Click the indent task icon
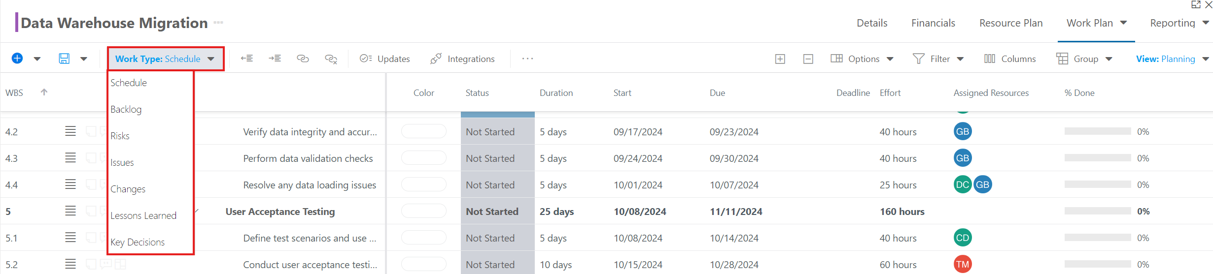 click(275, 59)
